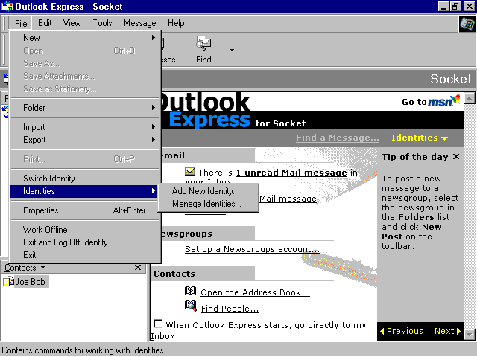Screen dimensions: 477x357
Task: Open the Message menu
Action: pos(139,23)
